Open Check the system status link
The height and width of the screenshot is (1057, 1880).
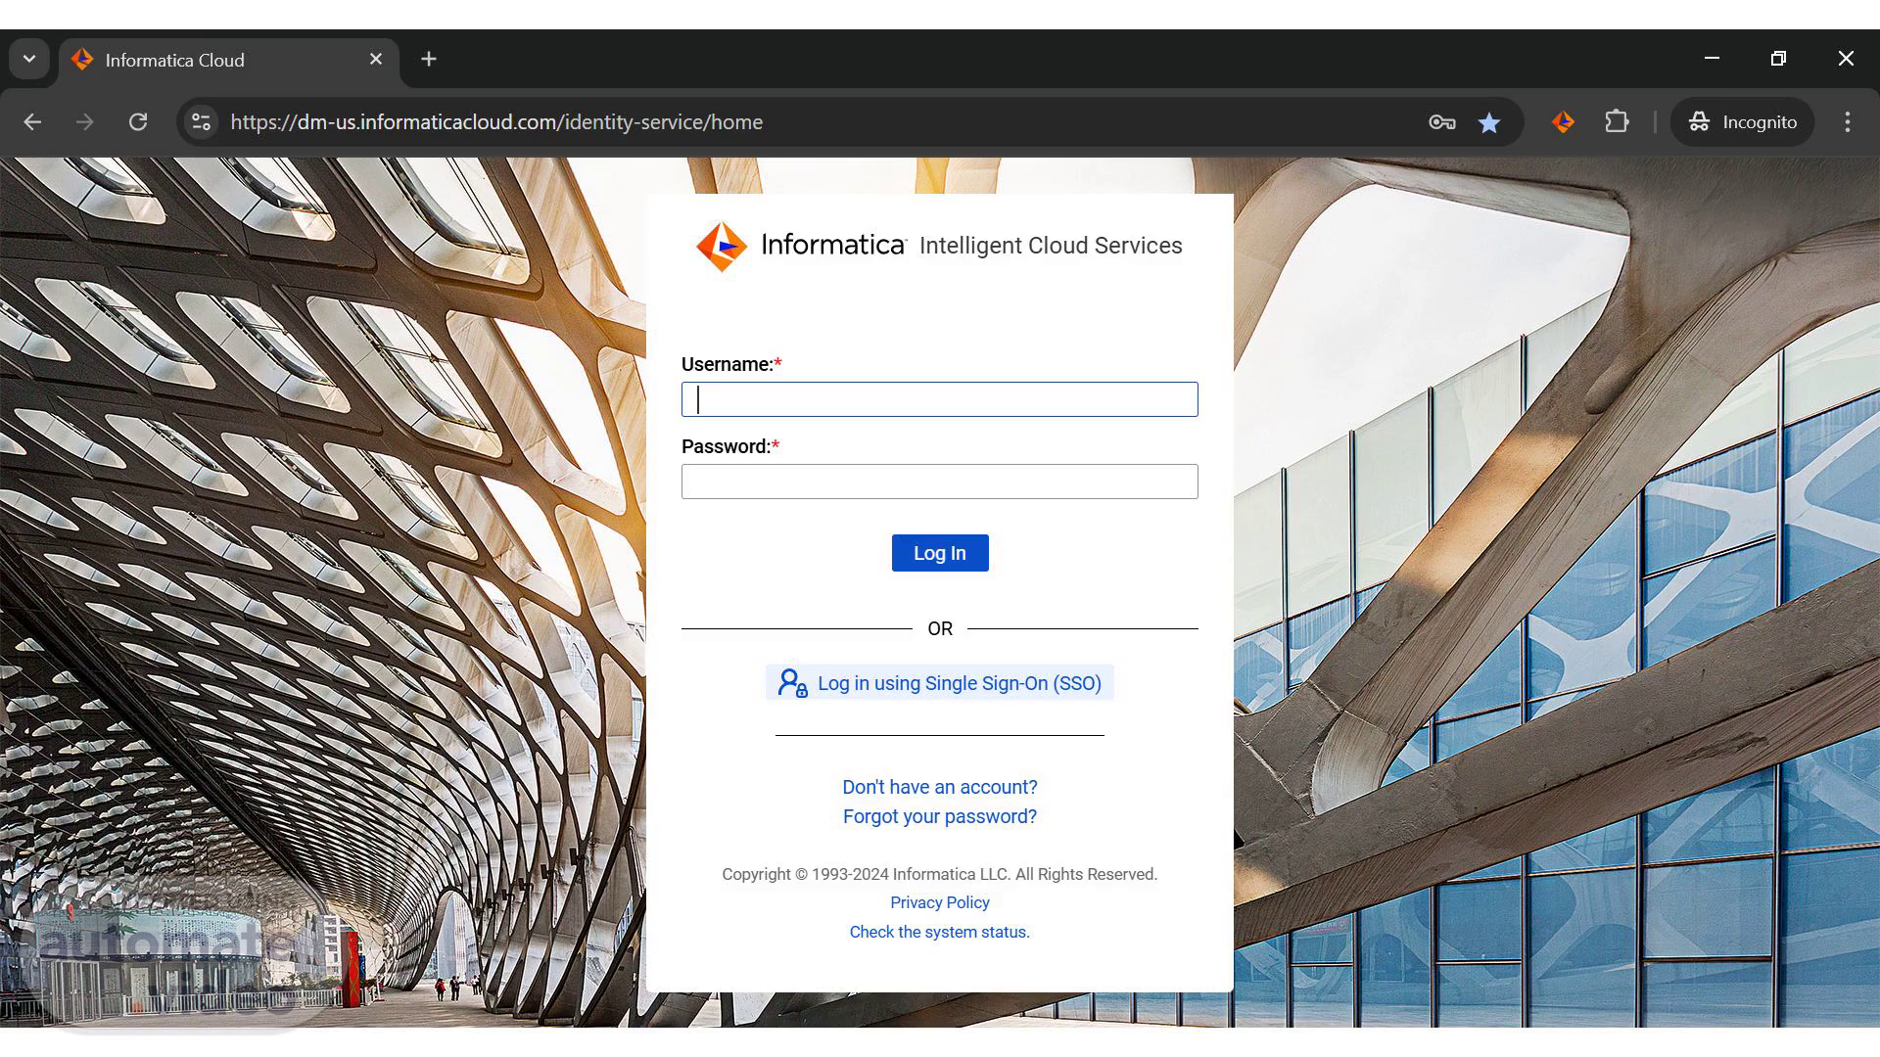point(940,932)
